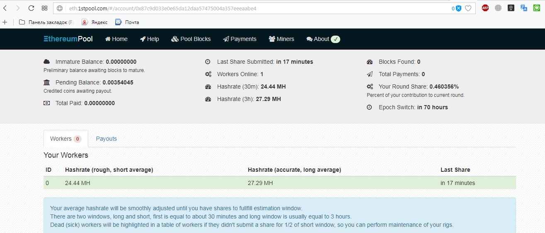Viewport: 545px width, 233px height.
Task: Switch to the Payouts tab
Action: point(107,139)
